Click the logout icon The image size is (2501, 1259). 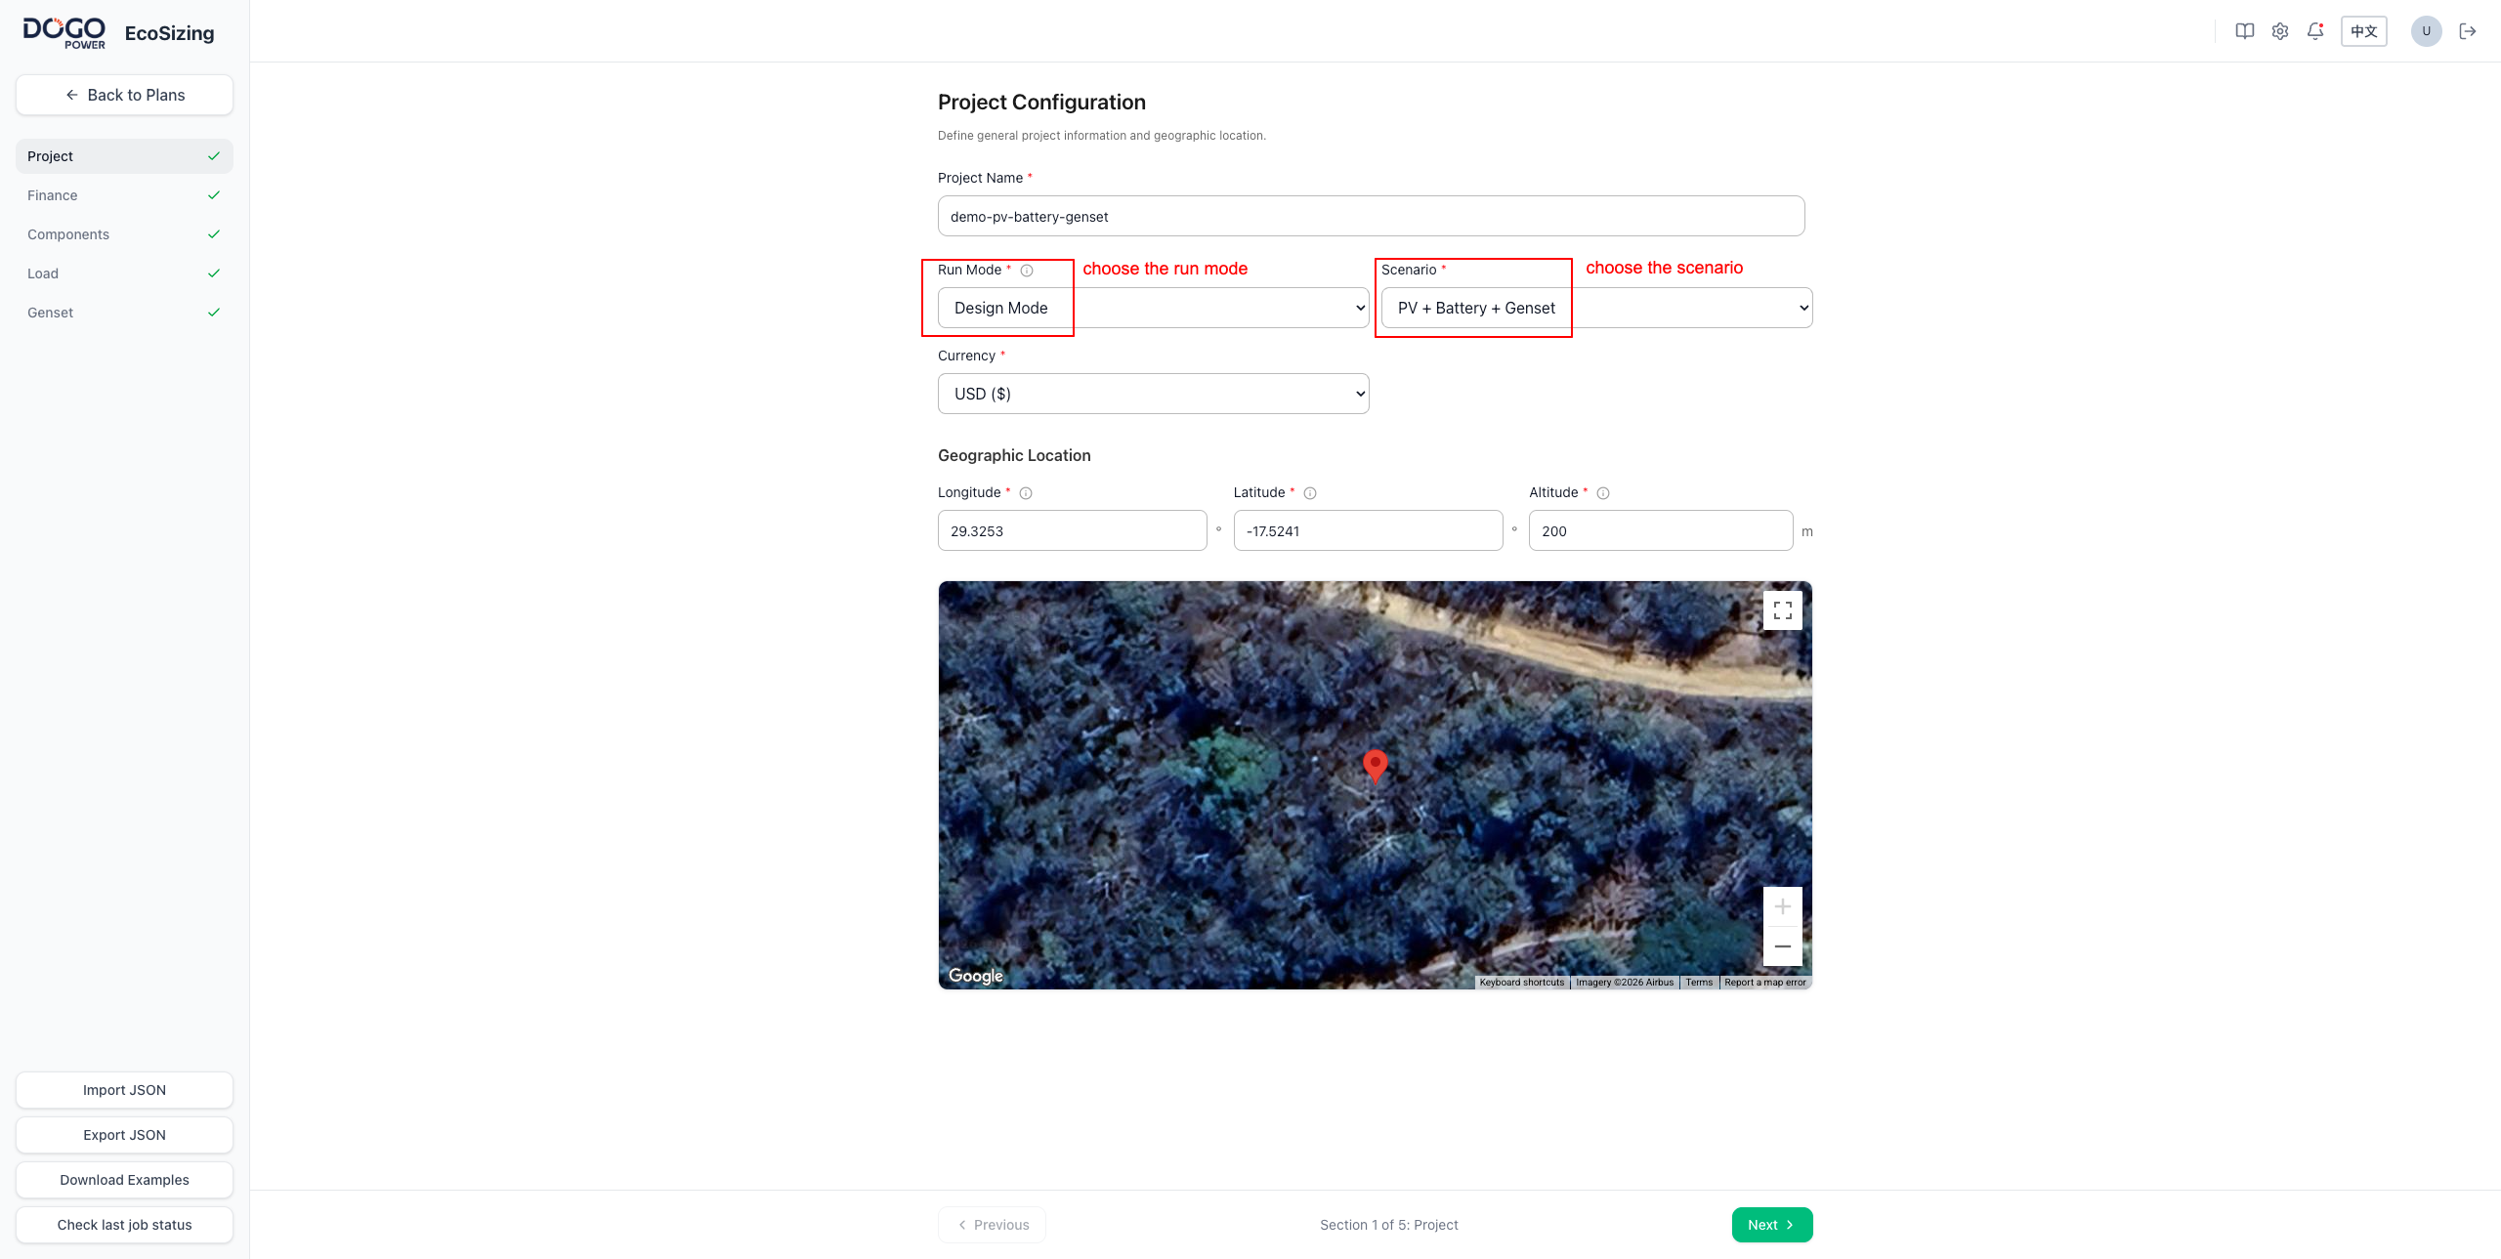tap(2468, 31)
